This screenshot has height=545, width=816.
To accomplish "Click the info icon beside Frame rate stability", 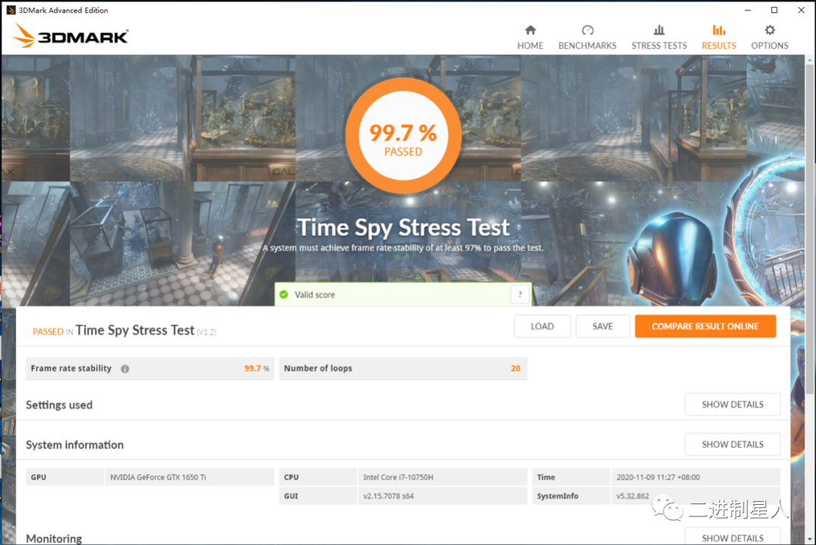I will pos(125,369).
